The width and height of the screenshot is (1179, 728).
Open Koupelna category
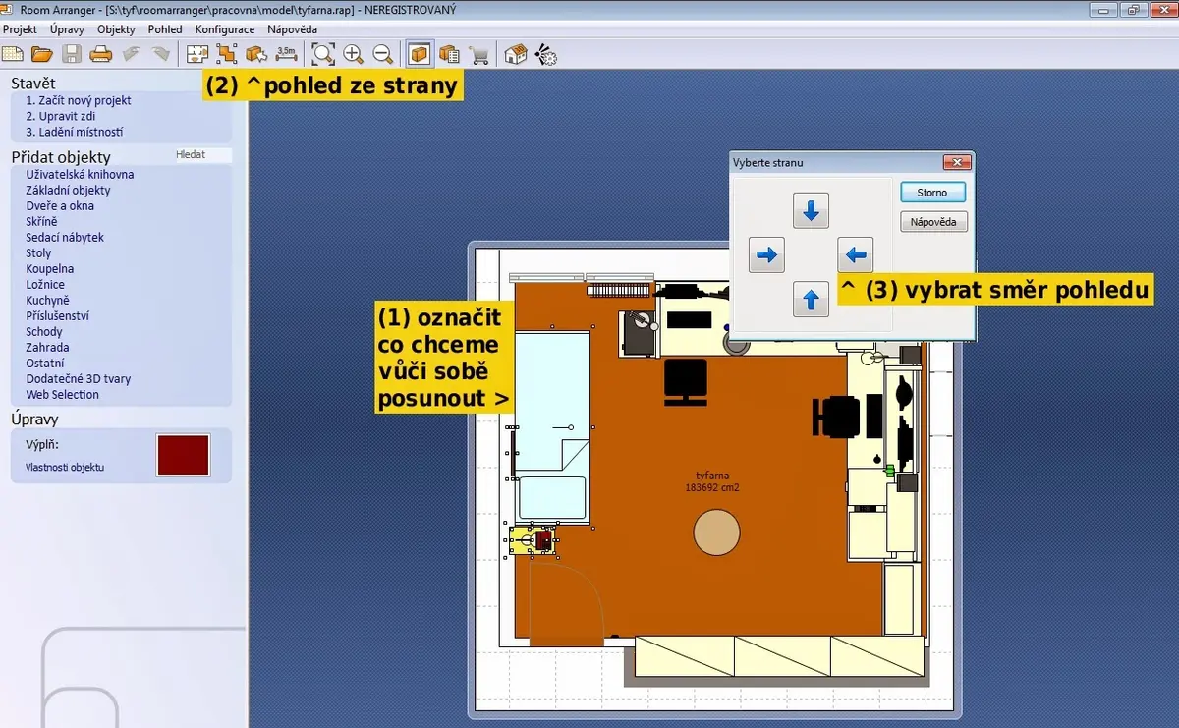point(50,269)
